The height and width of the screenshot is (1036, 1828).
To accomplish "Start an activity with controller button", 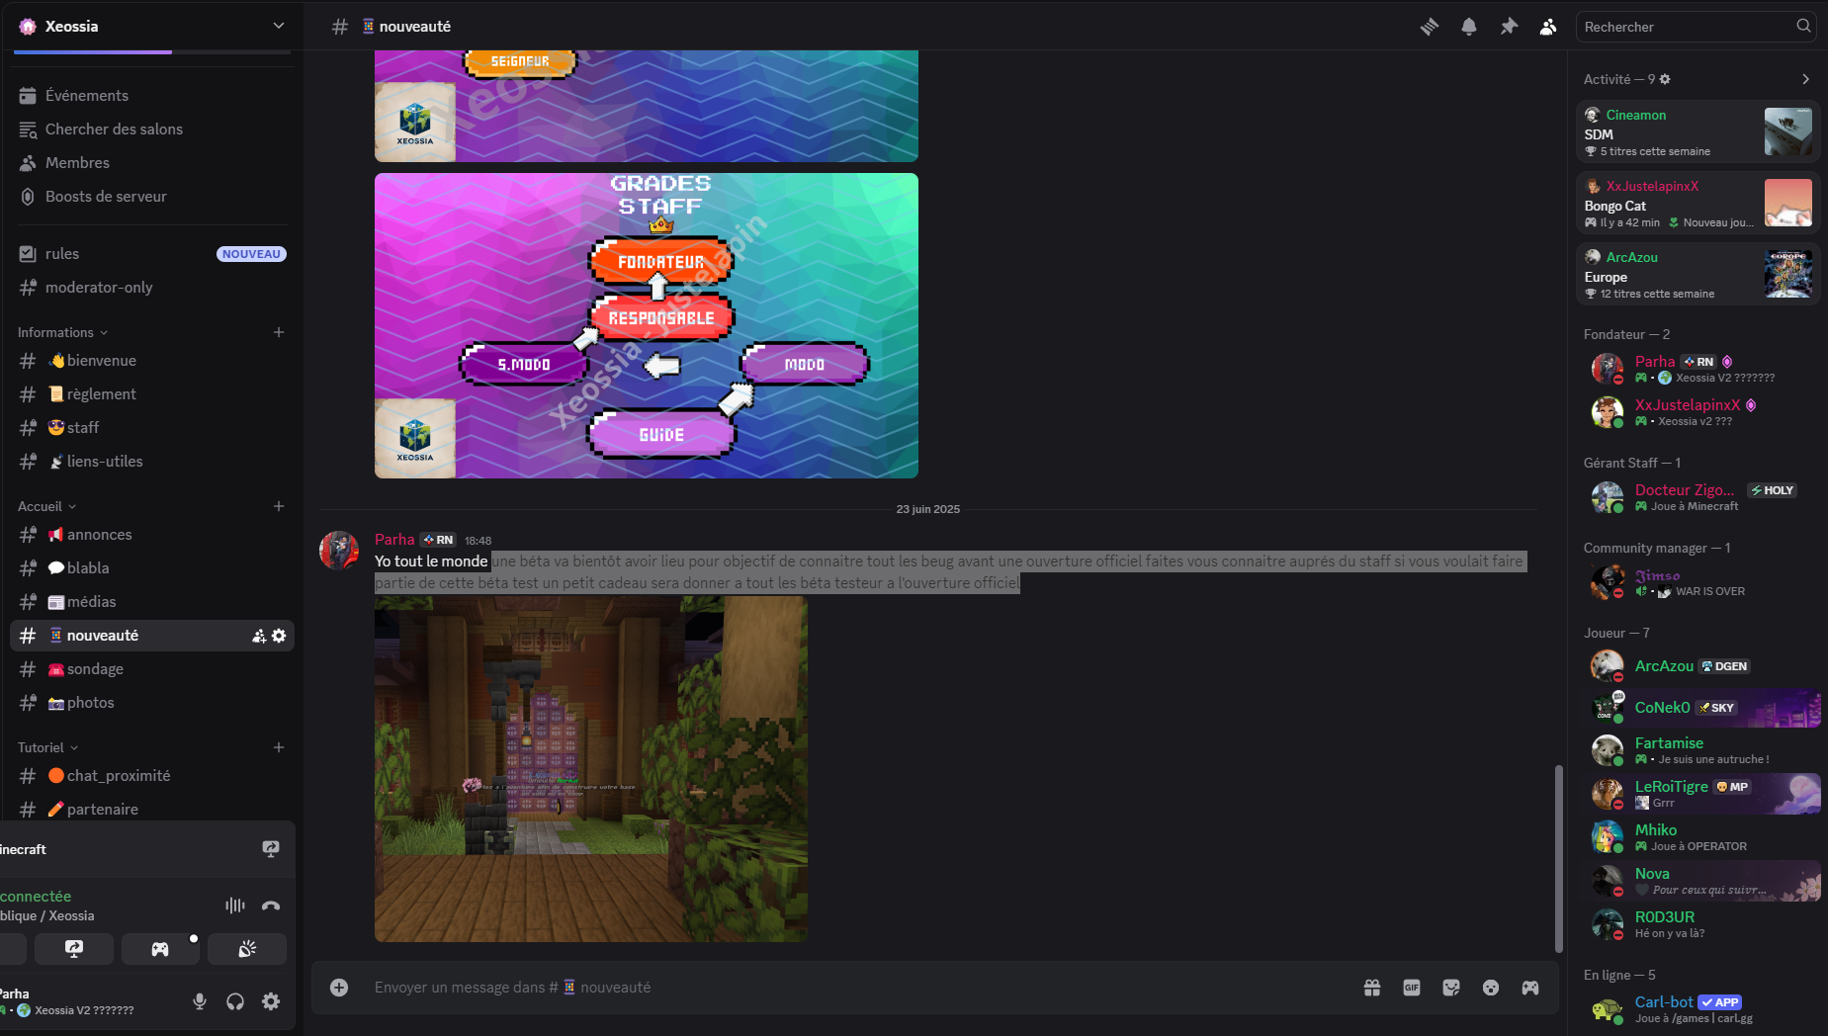I will pyautogui.click(x=160, y=949).
